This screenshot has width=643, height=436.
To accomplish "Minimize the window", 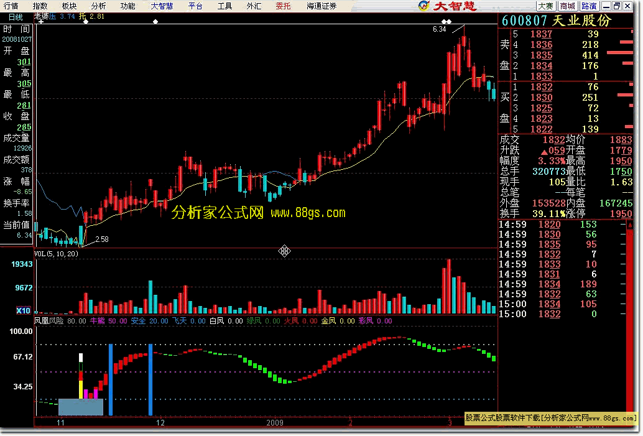I will tap(606, 6).
